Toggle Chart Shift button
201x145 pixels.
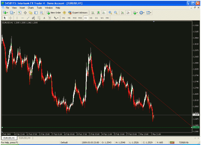(128, 13)
